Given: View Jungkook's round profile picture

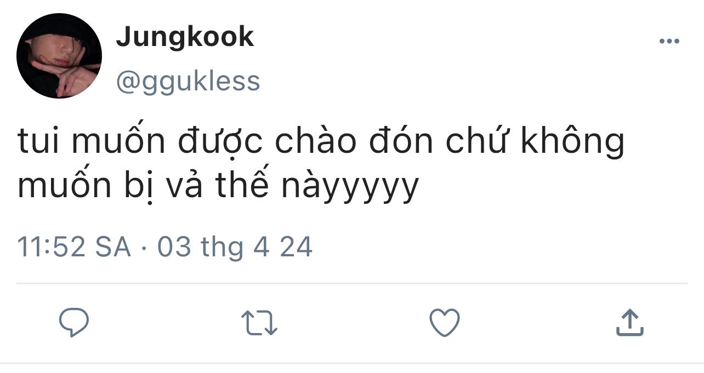Looking at the screenshot, I should [x=59, y=56].
